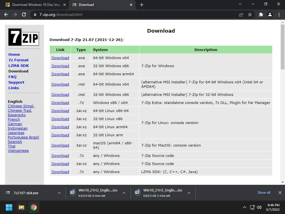Open a new browser tab

(x=142, y=5)
